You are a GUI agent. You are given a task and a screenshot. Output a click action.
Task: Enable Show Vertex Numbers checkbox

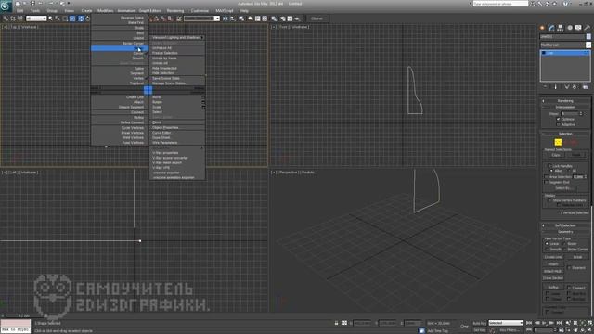[x=549, y=200]
